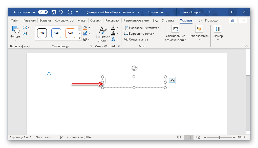
Task: Open Customize Quick Access Toolbar dropdown
Action: point(77,12)
